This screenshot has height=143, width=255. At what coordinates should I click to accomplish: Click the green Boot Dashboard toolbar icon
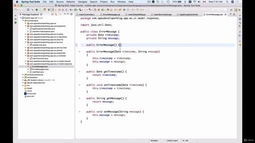tap(37, 10)
